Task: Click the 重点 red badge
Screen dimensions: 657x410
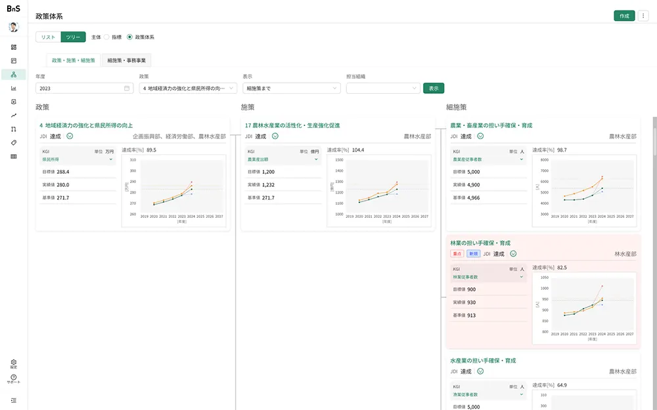Action: [x=457, y=254]
